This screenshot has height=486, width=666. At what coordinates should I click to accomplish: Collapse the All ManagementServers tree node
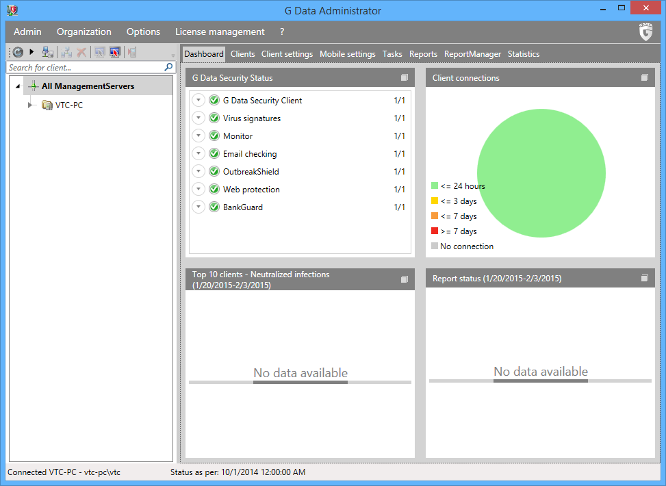click(18, 87)
